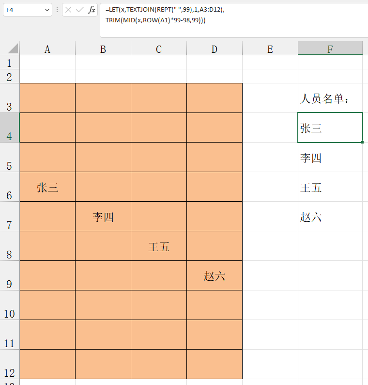Cancel formula entry with the X icon
Viewport: 368px width, 385px height.
pos(68,10)
